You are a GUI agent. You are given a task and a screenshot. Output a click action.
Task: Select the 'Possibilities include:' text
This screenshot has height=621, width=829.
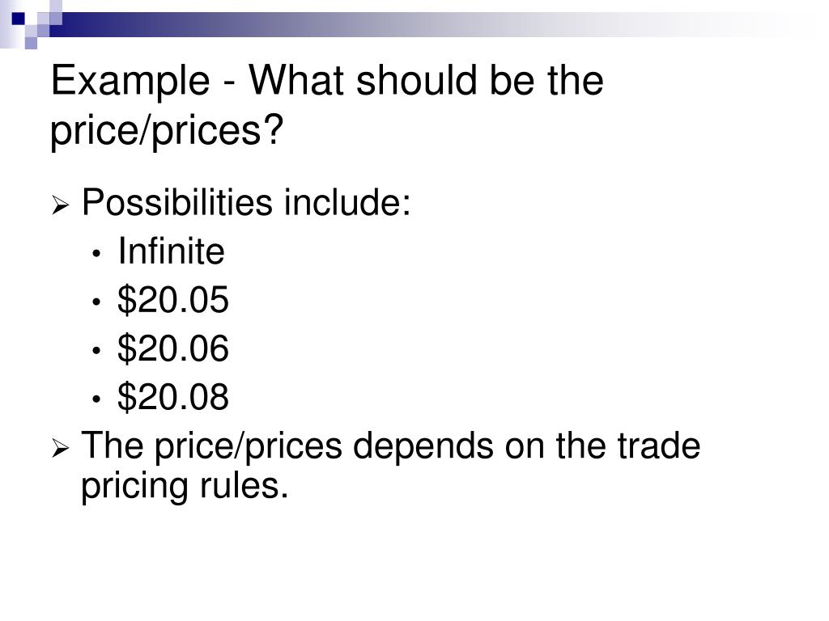(x=246, y=202)
